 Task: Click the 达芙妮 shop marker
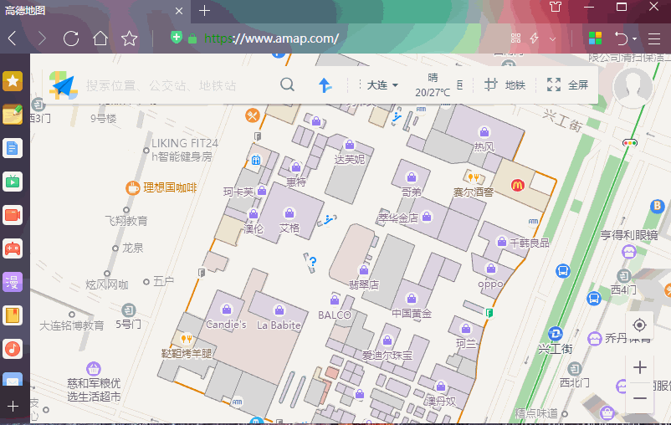tap(350, 144)
